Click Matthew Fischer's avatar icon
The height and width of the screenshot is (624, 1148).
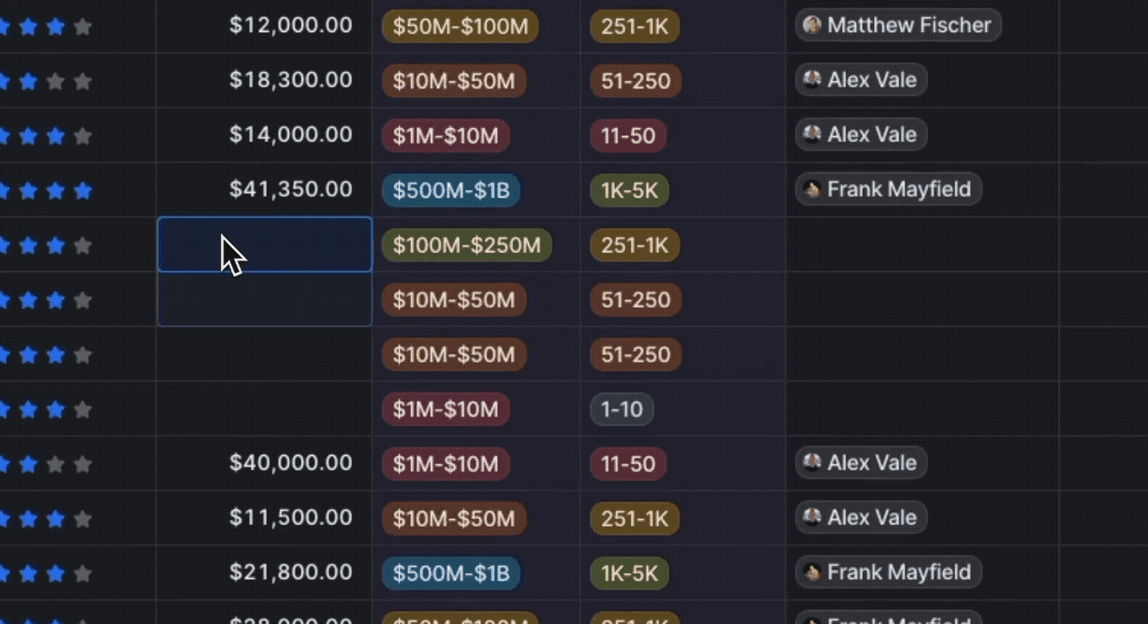(811, 25)
